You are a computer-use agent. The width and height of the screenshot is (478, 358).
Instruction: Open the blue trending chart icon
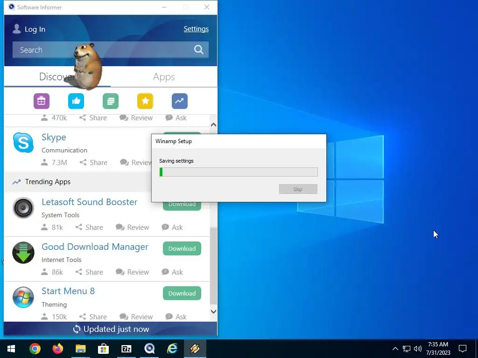click(x=180, y=101)
